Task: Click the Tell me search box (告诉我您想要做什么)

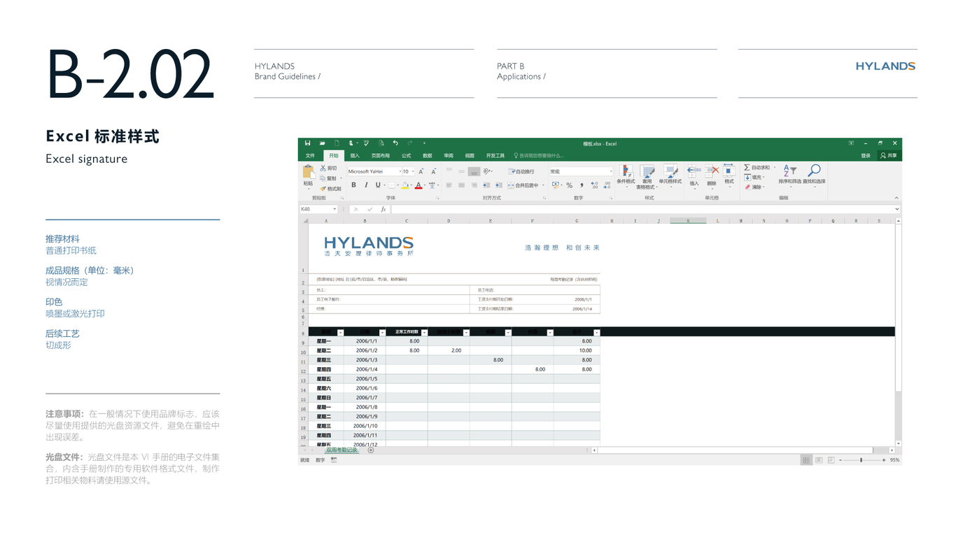Action: point(538,156)
